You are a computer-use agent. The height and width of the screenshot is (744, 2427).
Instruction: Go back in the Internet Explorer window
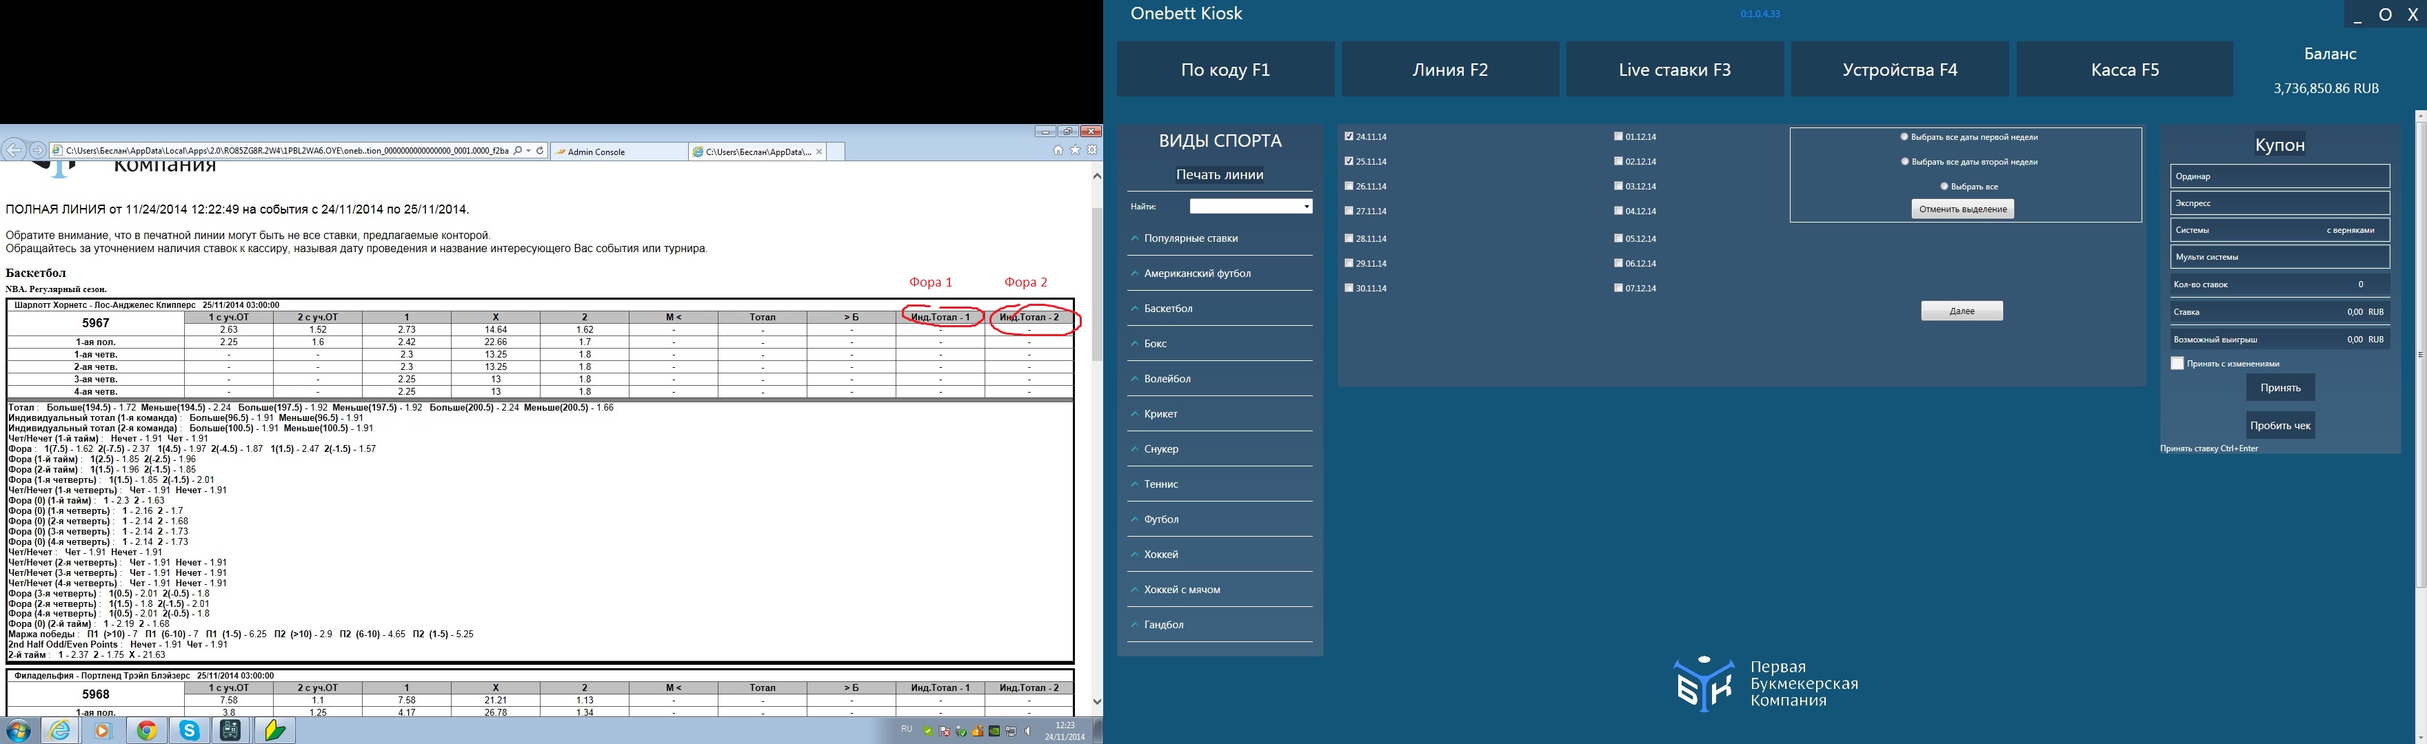click(x=14, y=151)
